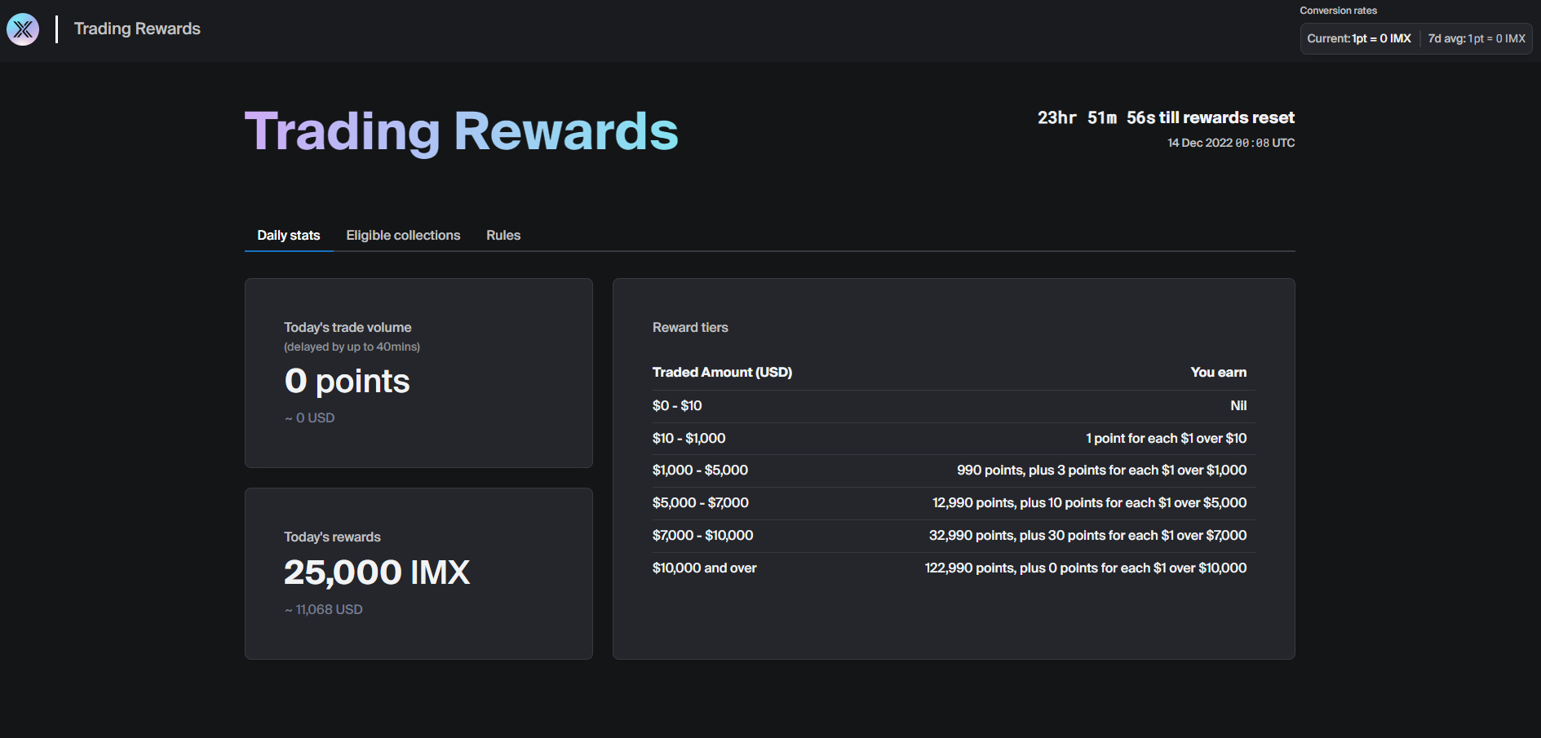Switch to the Eligible collections tab
Viewport: 1541px width, 738px height.
pos(403,235)
